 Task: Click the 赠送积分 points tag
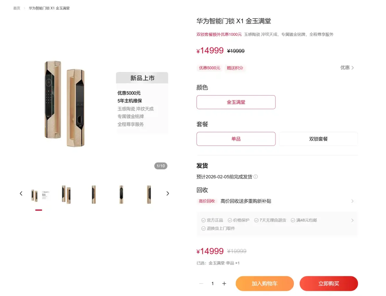[x=235, y=68]
